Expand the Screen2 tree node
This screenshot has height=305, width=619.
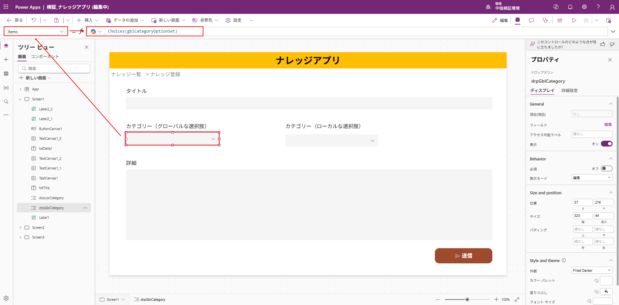click(20, 228)
